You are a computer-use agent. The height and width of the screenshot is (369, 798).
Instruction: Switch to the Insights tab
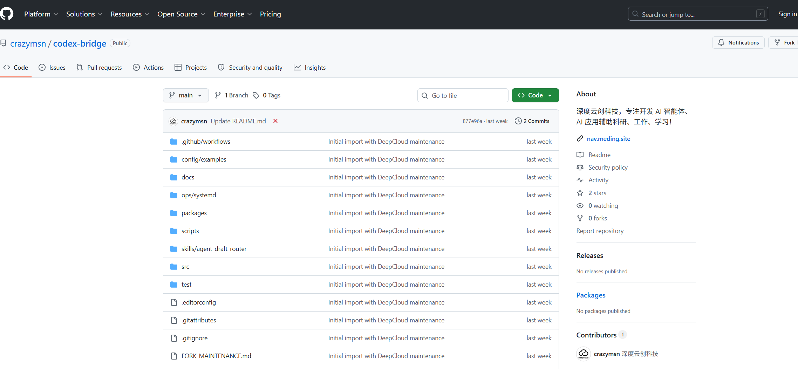click(310, 68)
